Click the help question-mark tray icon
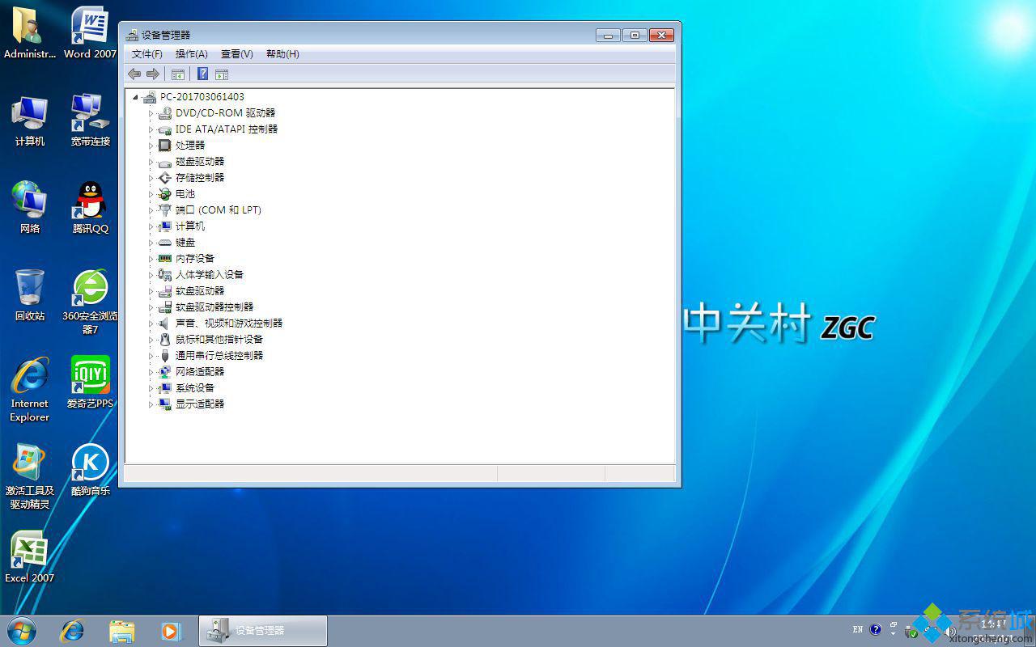1036x647 pixels. click(876, 629)
